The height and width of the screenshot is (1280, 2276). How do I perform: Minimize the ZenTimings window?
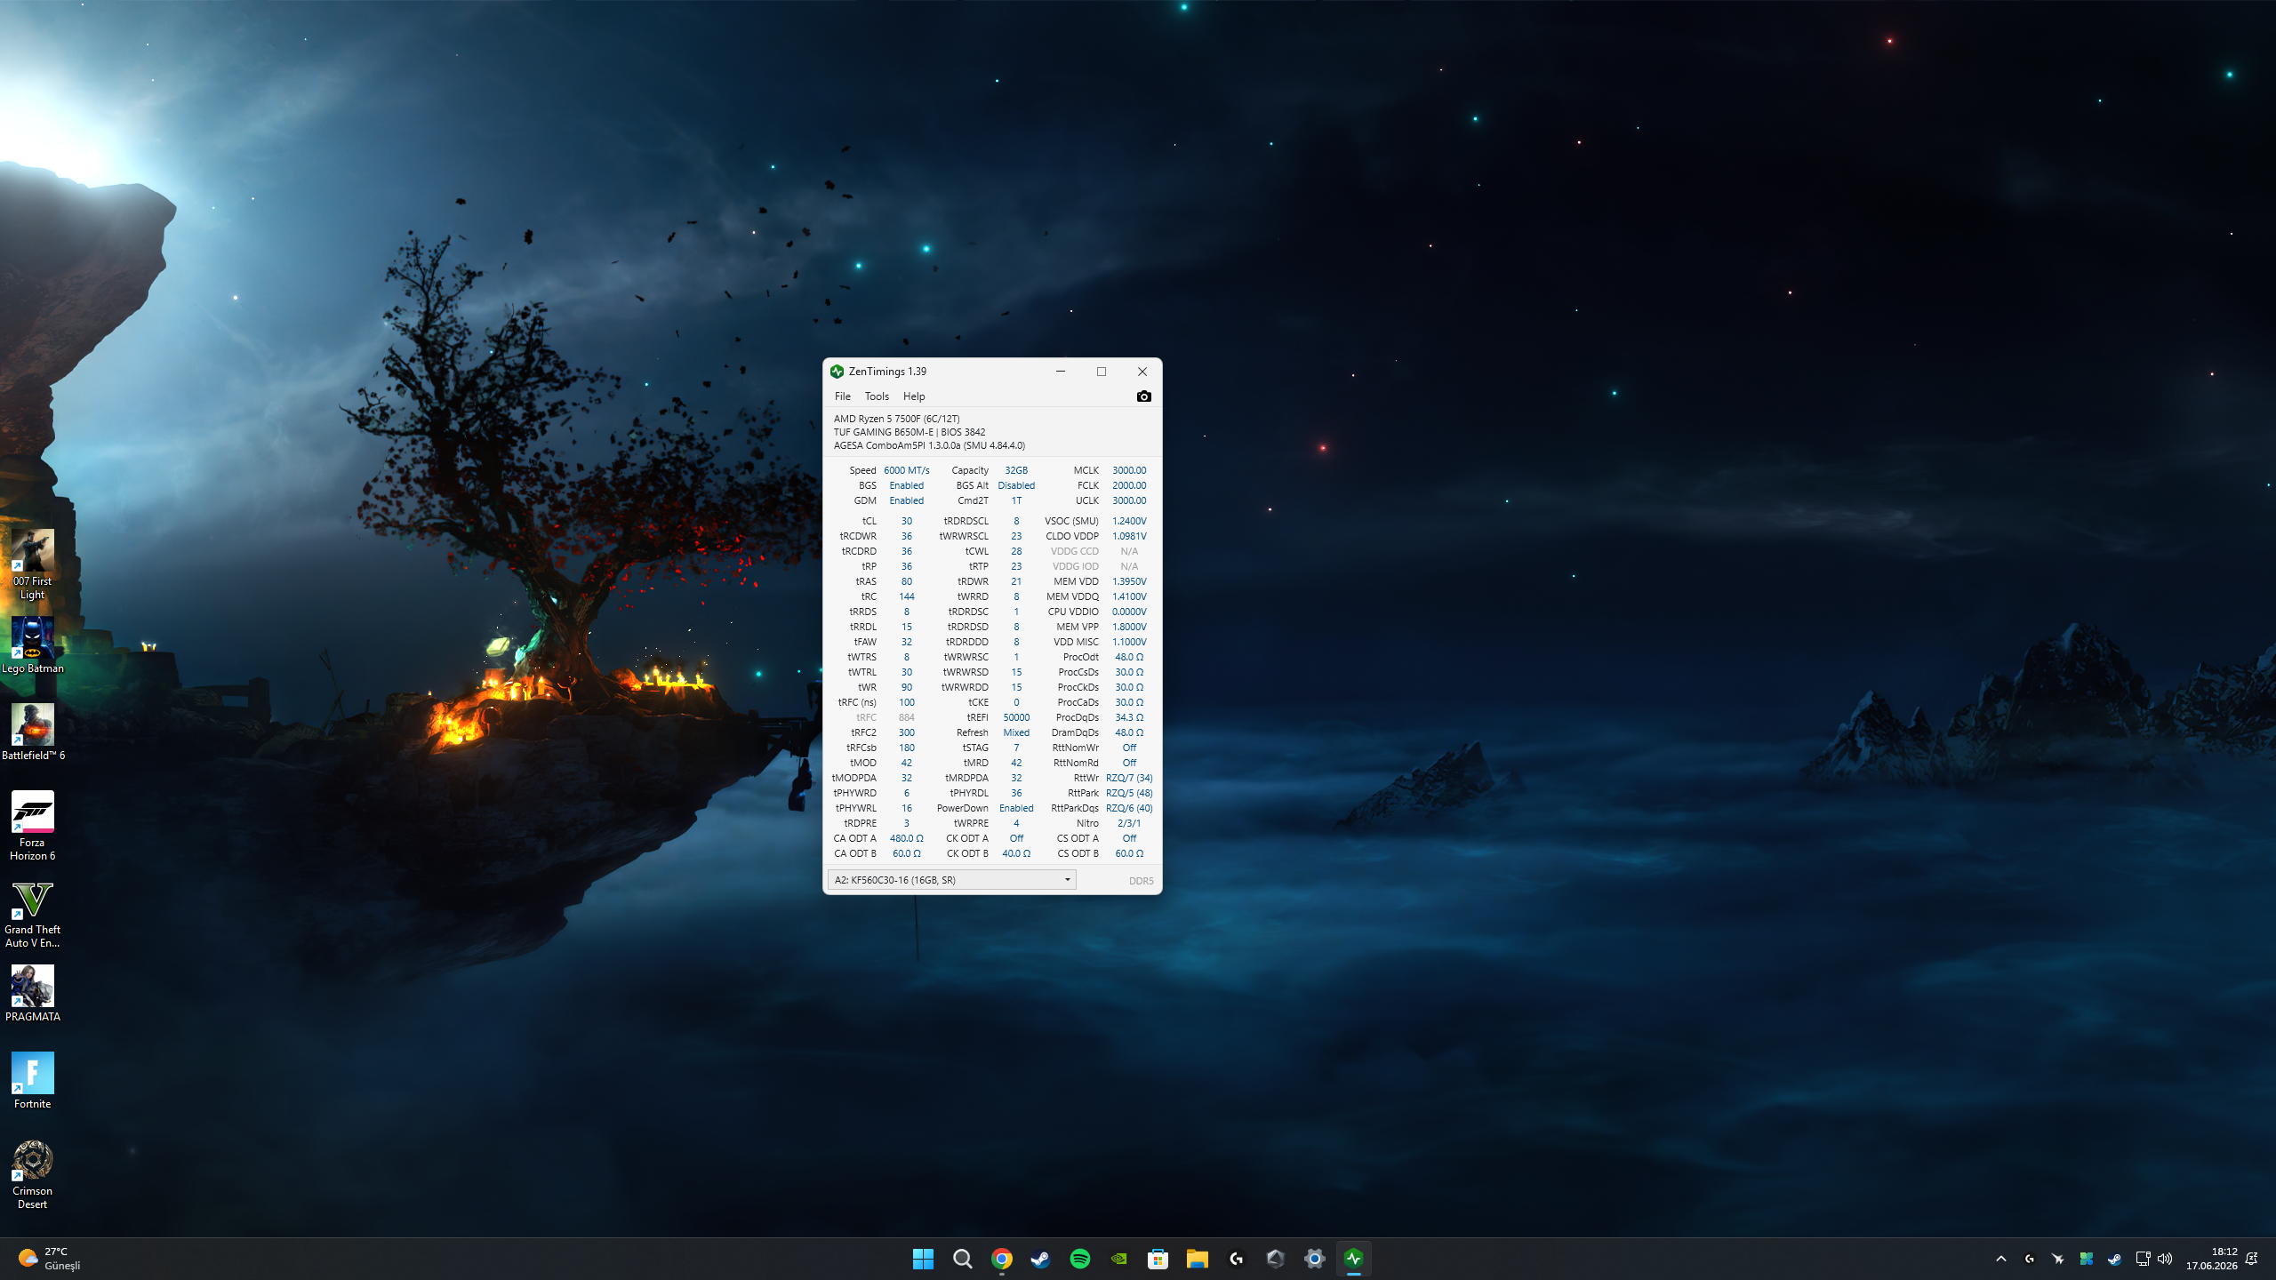click(1061, 372)
